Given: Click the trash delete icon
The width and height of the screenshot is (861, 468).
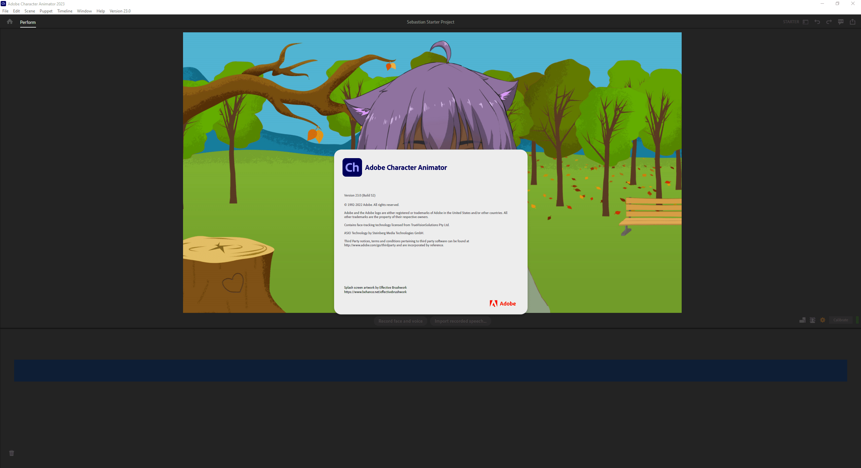Looking at the screenshot, I should pos(12,453).
